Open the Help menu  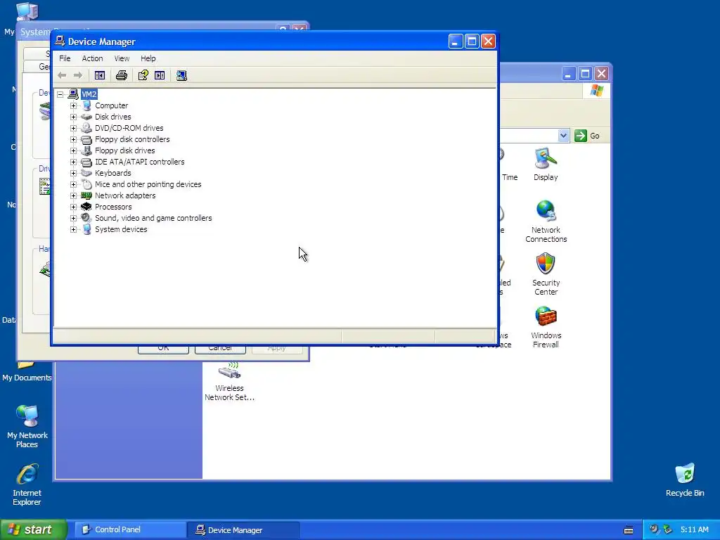[148, 58]
